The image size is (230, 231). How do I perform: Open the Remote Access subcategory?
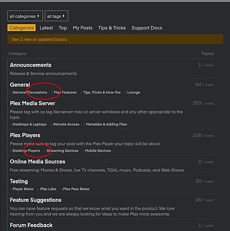tap(66, 124)
